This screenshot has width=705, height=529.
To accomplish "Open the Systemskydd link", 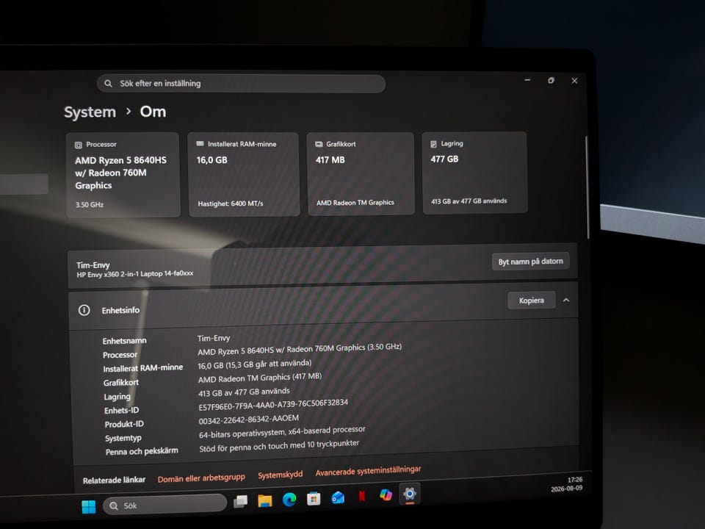I will [280, 475].
